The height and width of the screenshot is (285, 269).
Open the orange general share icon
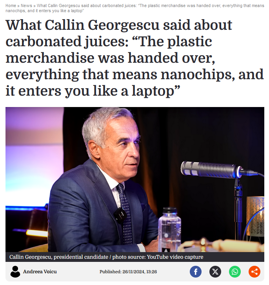[254, 272]
